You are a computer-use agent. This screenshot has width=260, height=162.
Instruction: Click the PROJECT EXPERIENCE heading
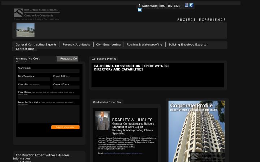pyautogui.click(x=201, y=20)
